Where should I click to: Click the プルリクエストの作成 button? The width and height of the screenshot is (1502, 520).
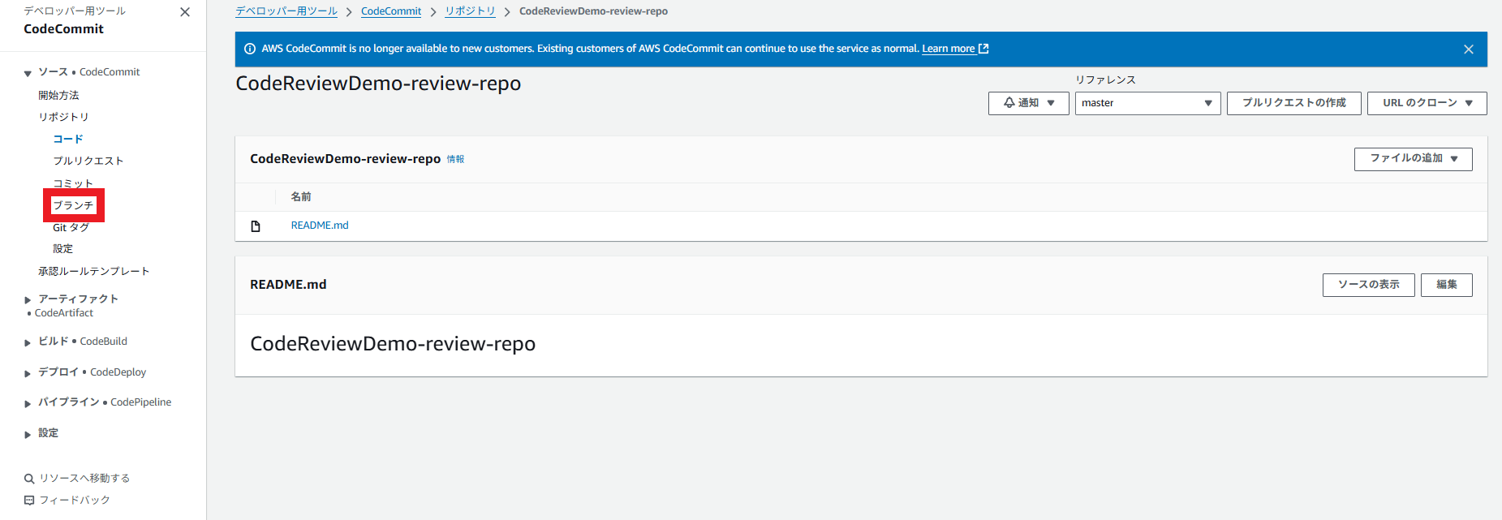coord(1293,103)
